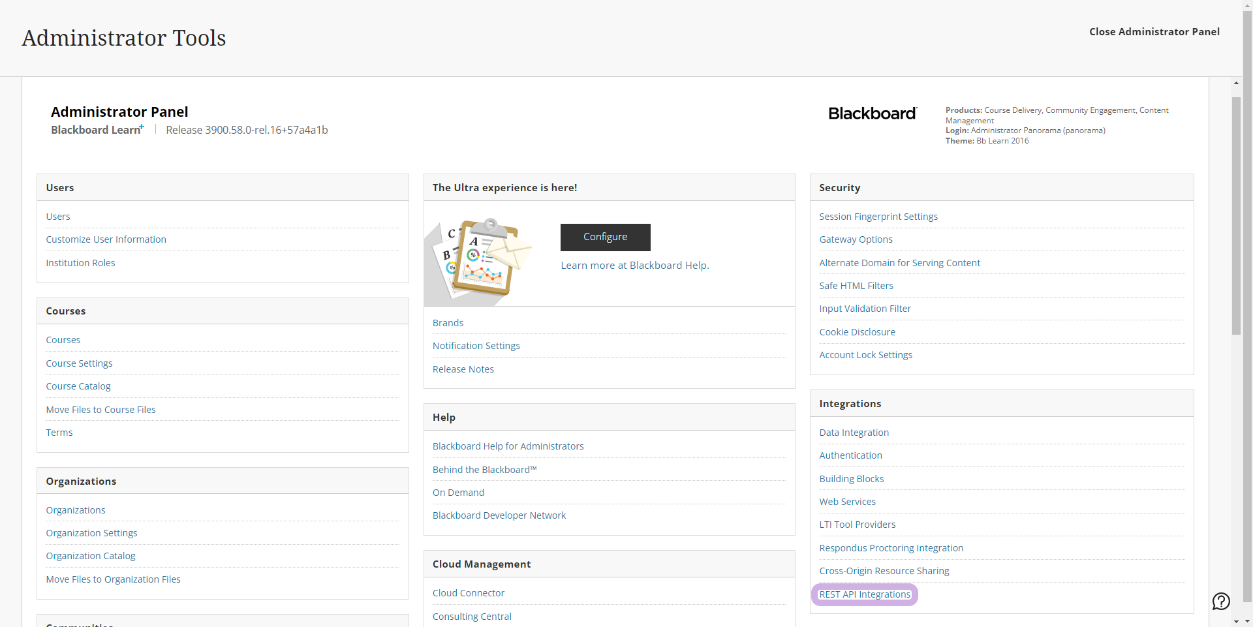Open Alternate Domain for Serving Content
Image resolution: width=1253 pixels, height=627 pixels.
tap(900, 263)
